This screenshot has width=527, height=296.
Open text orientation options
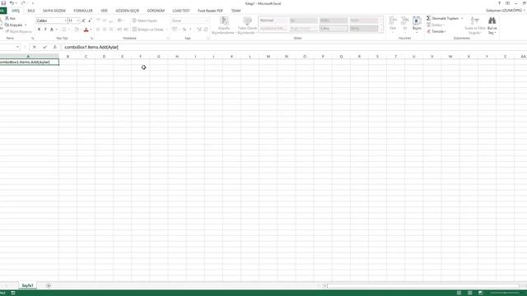[x=120, y=21]
